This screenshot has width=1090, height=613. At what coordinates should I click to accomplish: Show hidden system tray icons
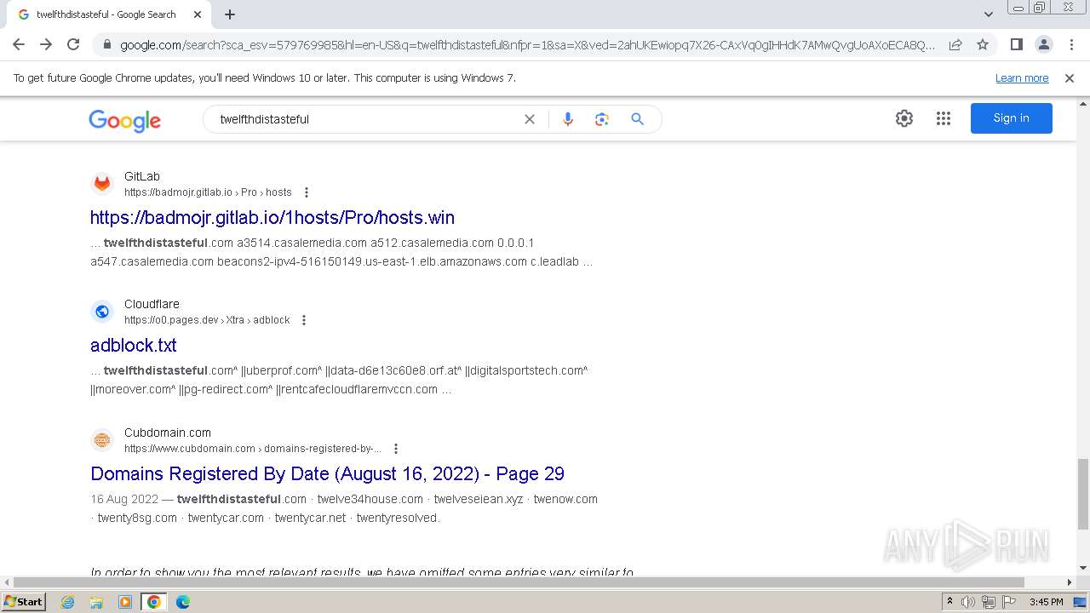pyautogui.click(x=949, y=602)
